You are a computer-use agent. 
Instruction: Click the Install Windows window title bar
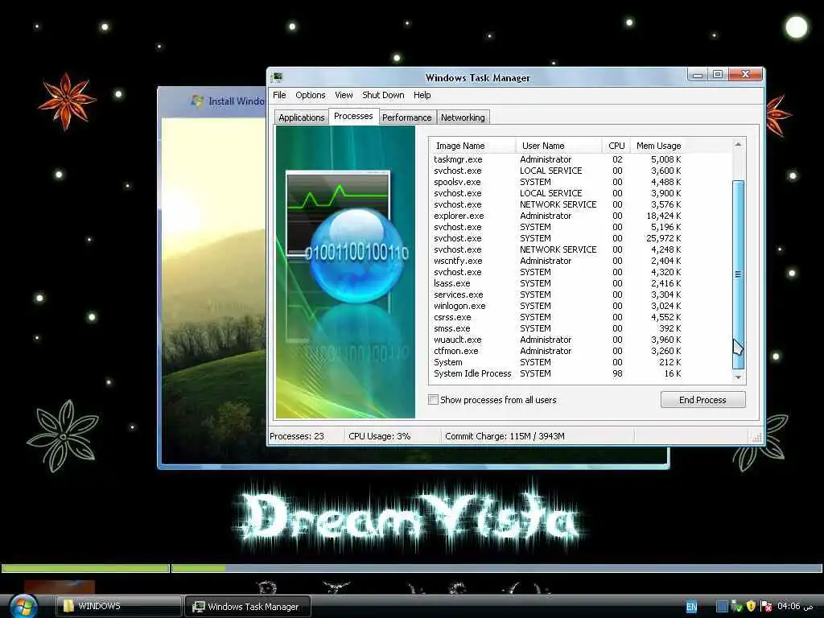(x=212, y=101)
